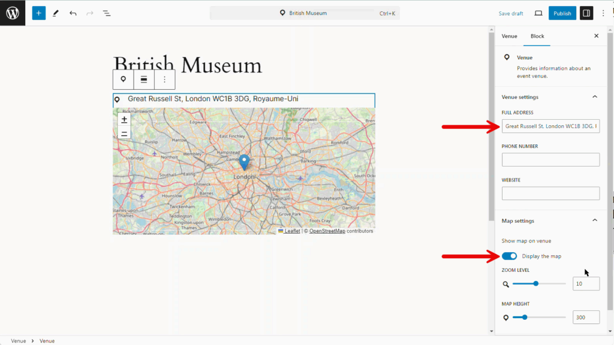The image size is (614, 345).
Task: Switch to the Block tab
Action: point(537,36)
